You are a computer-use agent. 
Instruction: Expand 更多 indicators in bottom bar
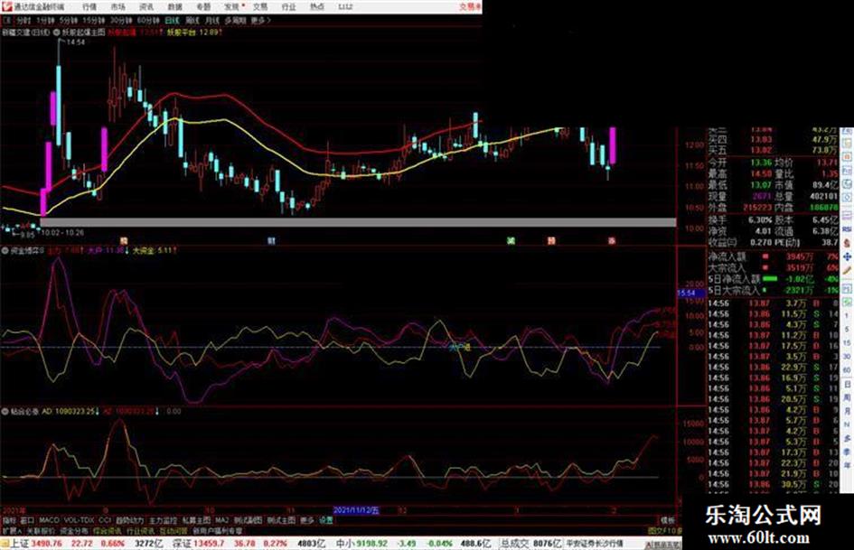point(307,520)
